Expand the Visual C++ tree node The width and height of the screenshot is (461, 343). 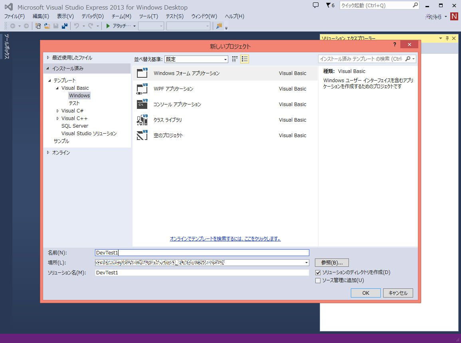point(57,118)
